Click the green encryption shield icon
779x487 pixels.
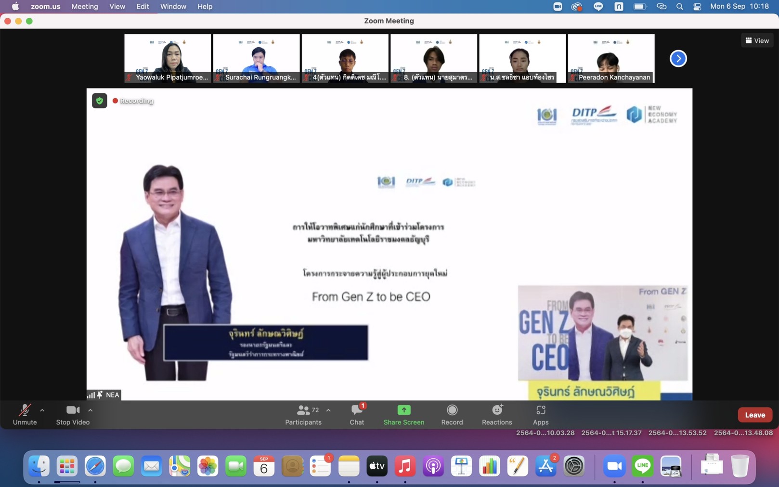coord(100,101)
